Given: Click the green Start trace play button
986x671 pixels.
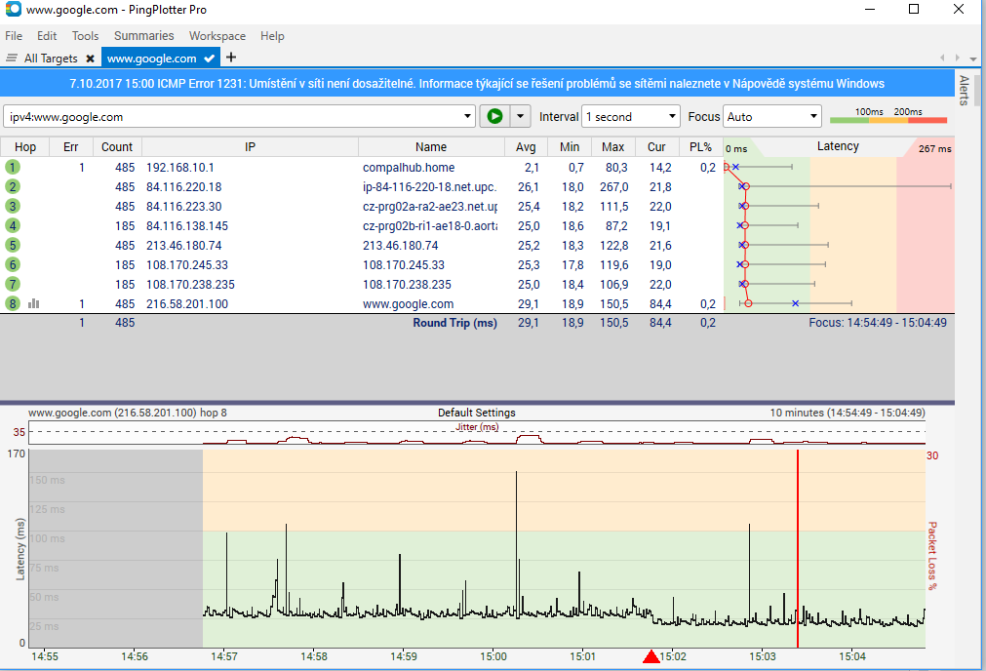Looking at the screenshot, I should [494, 116].
